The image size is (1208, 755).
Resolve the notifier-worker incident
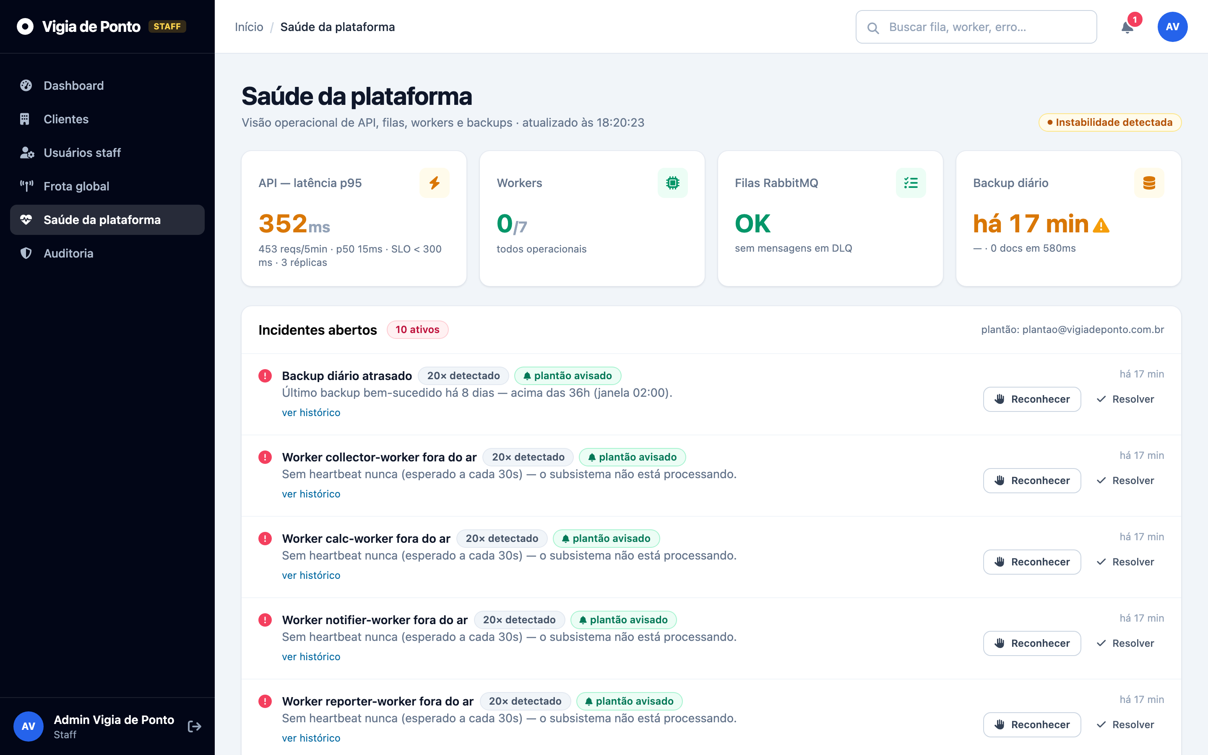[1125, 643]
